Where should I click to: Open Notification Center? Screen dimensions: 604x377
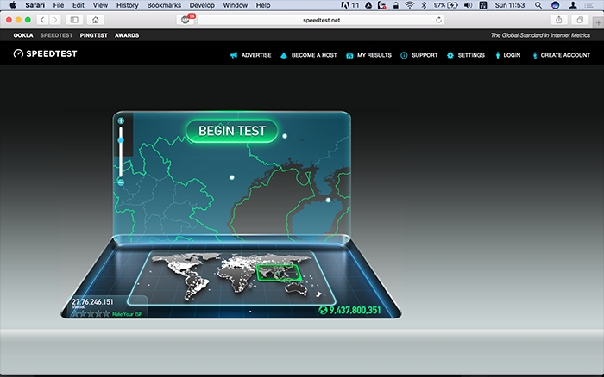pos(588,5)
